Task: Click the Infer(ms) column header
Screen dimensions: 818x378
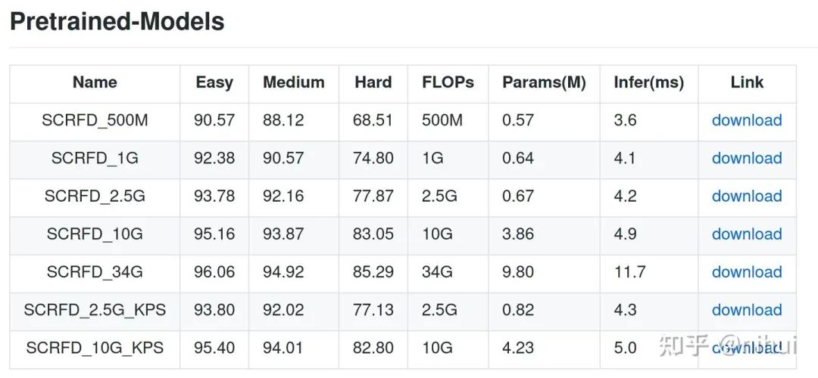Action: (648, 82)
